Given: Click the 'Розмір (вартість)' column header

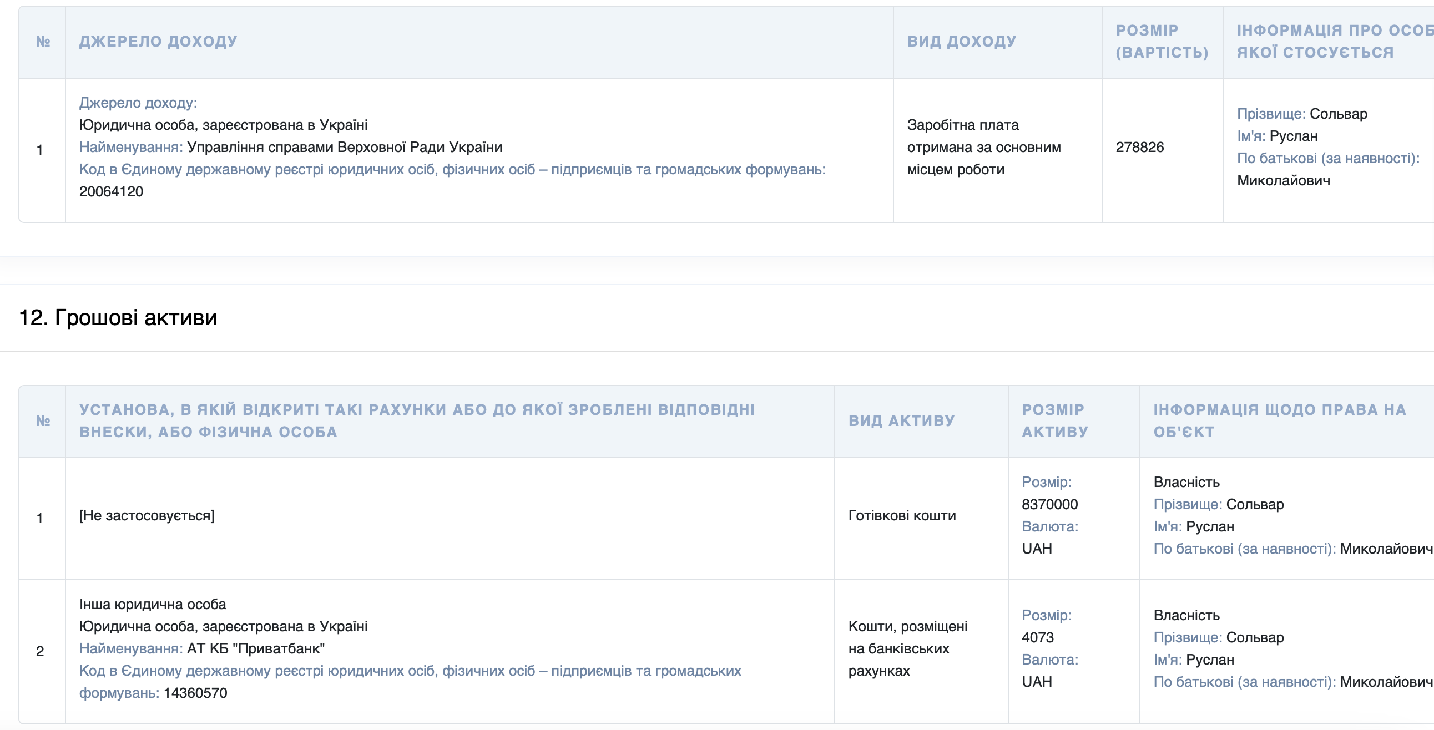Looking at the screenshot, I should [1162, 41].
